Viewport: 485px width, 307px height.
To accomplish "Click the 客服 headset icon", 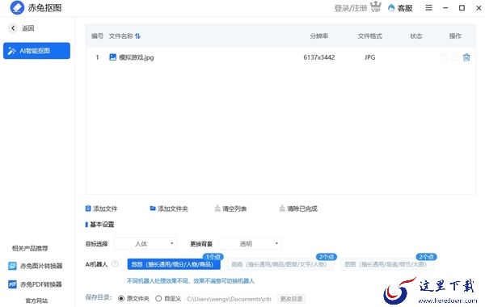I will click(x=391, y=8).
